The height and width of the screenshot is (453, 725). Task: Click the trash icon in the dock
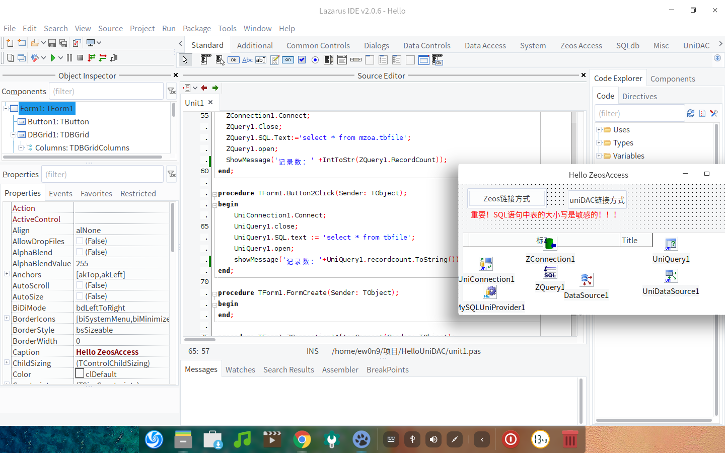tap(570, 439)
